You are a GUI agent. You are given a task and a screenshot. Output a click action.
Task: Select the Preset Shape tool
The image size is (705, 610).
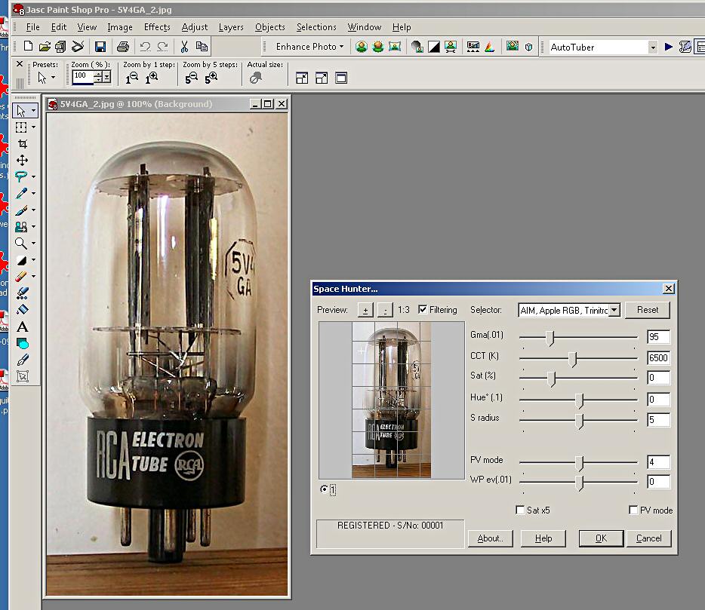23,343
